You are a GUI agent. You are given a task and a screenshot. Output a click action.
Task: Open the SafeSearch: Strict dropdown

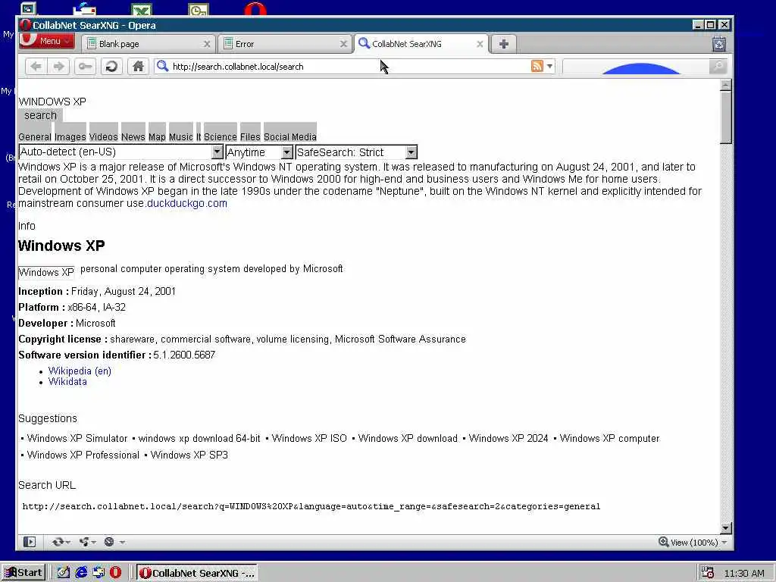356,152
